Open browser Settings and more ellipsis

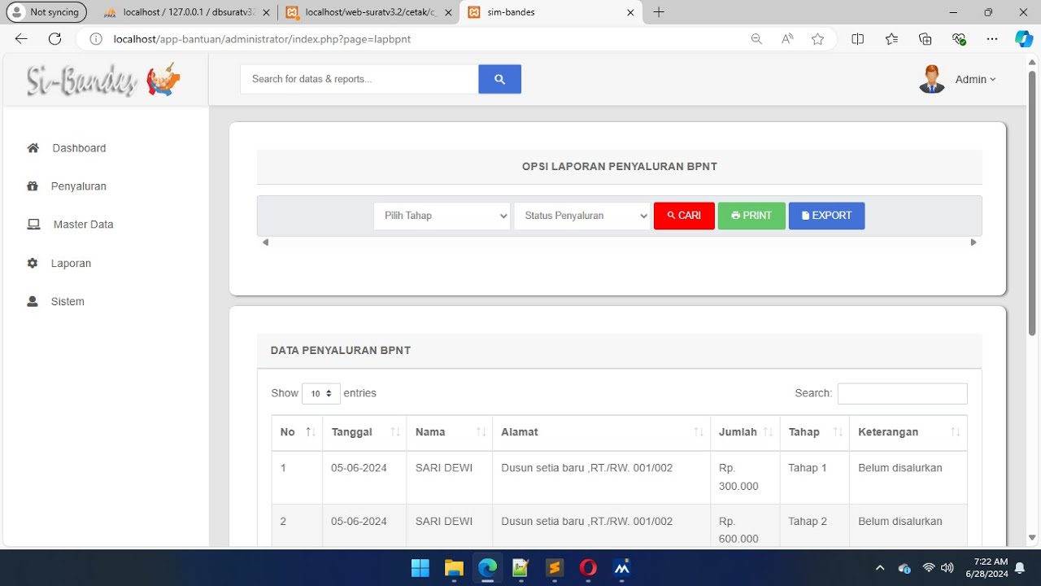[x=991, y=39]
